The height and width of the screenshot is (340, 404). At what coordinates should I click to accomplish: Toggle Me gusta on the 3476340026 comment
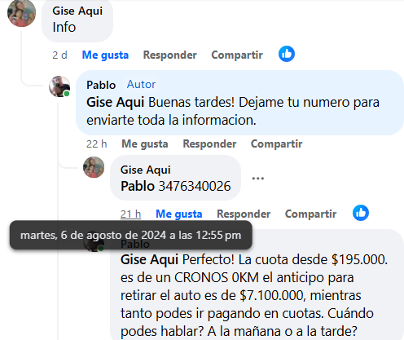179,214
